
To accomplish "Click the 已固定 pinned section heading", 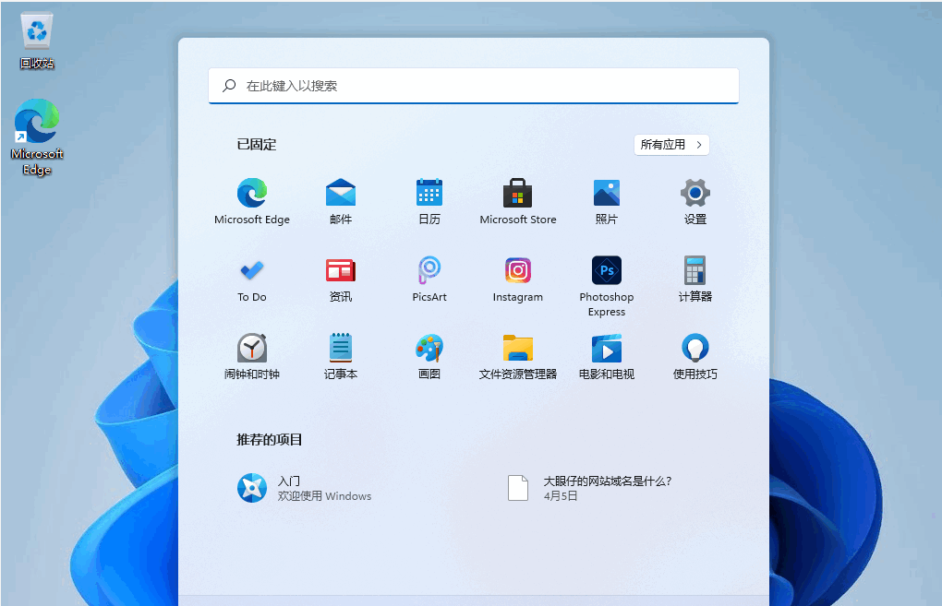I will (257, 145).
